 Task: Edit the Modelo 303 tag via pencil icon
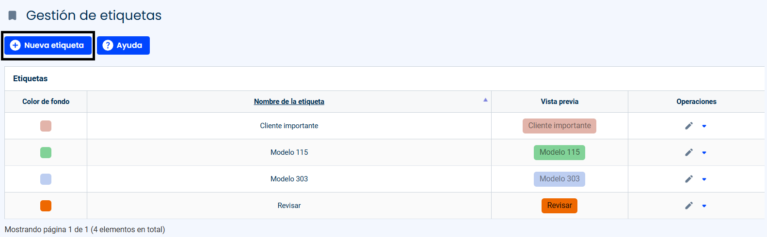(x=689, y=179)
